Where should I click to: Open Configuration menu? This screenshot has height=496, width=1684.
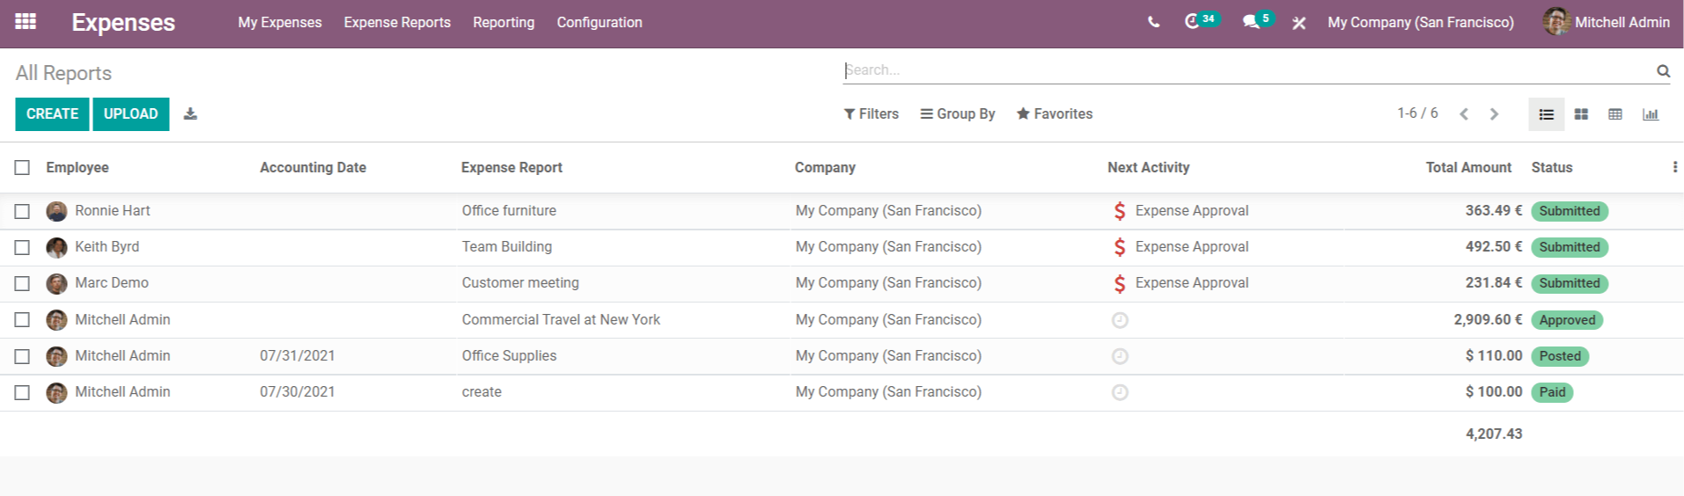tap(599, 22)
